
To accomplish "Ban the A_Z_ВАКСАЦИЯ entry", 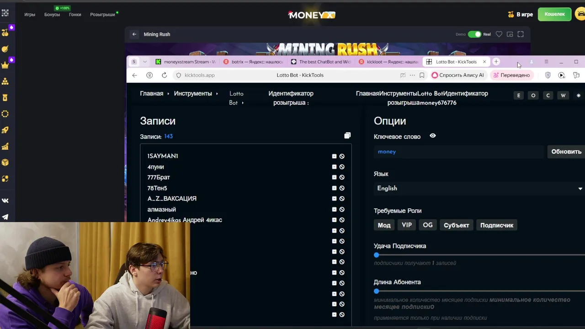I will (342, 199).
